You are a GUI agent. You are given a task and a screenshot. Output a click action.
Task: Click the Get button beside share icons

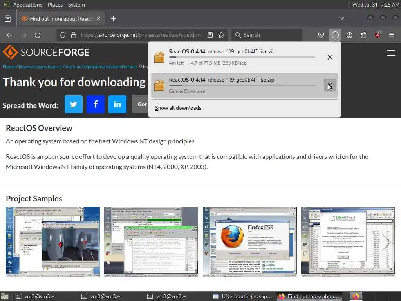point(140,104)
